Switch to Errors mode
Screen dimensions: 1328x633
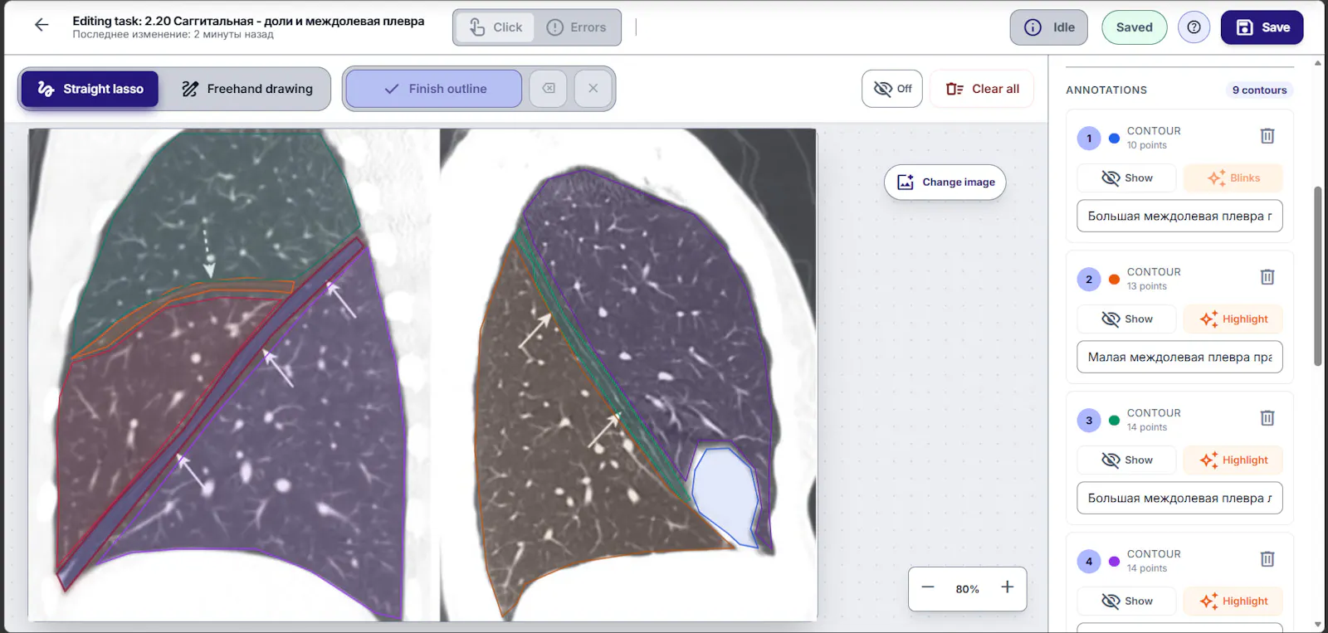pyautogui.click(x=577, y=27)
